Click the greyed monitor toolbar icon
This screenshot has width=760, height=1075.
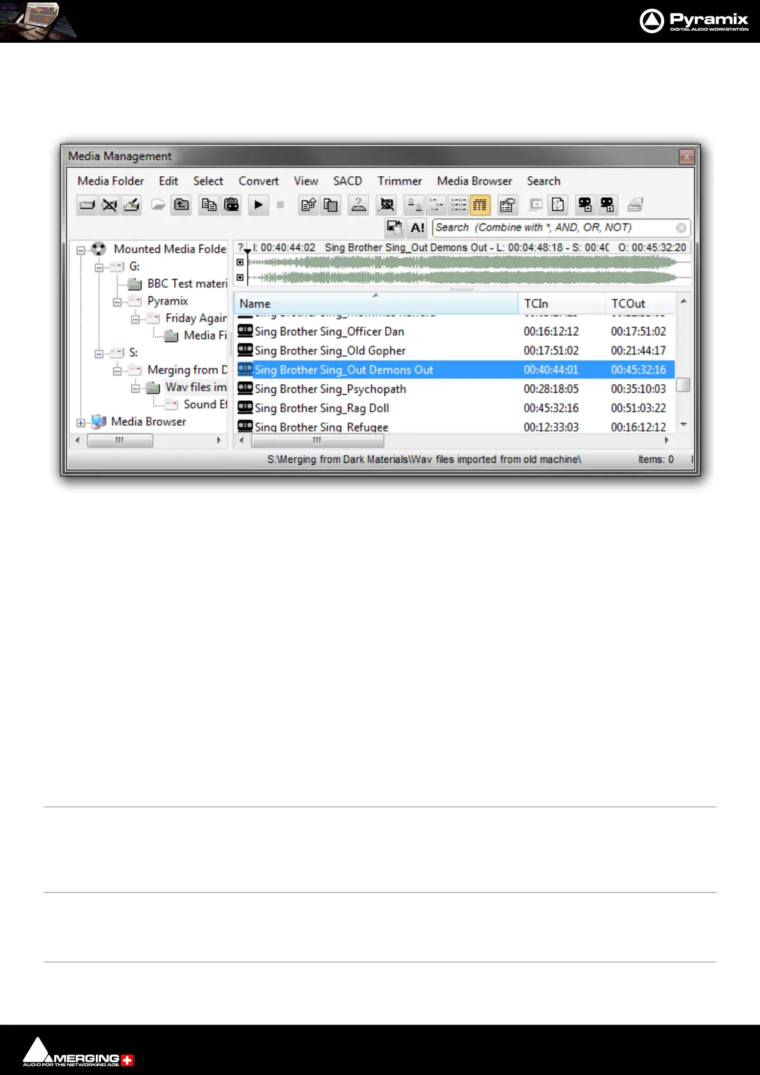536,205
